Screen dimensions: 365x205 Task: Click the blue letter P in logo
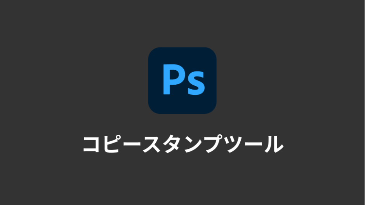(174, 79)
